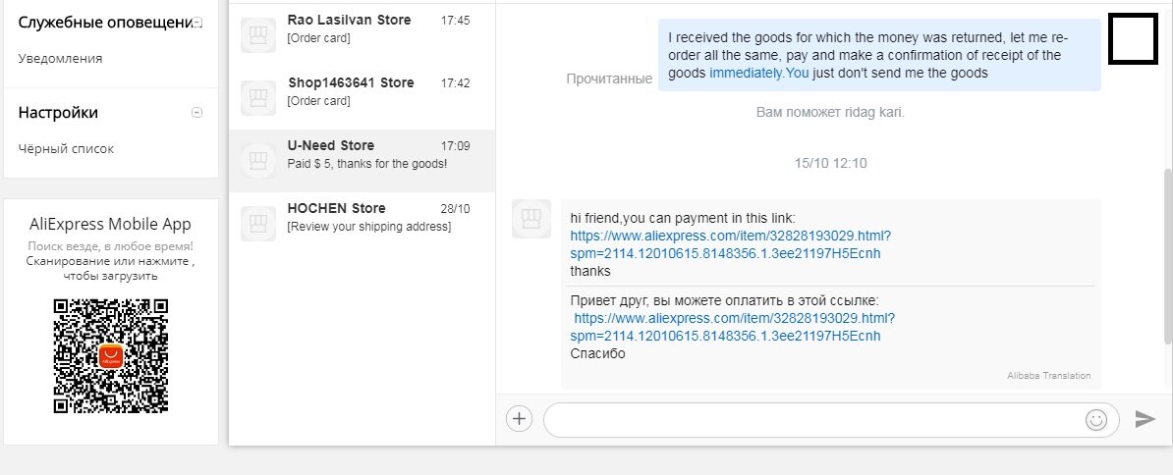Click Rao Lasilvan Store avatar icon
Image resolution: width=1173 pixels, height=475 pixels.
coord(258,35)
